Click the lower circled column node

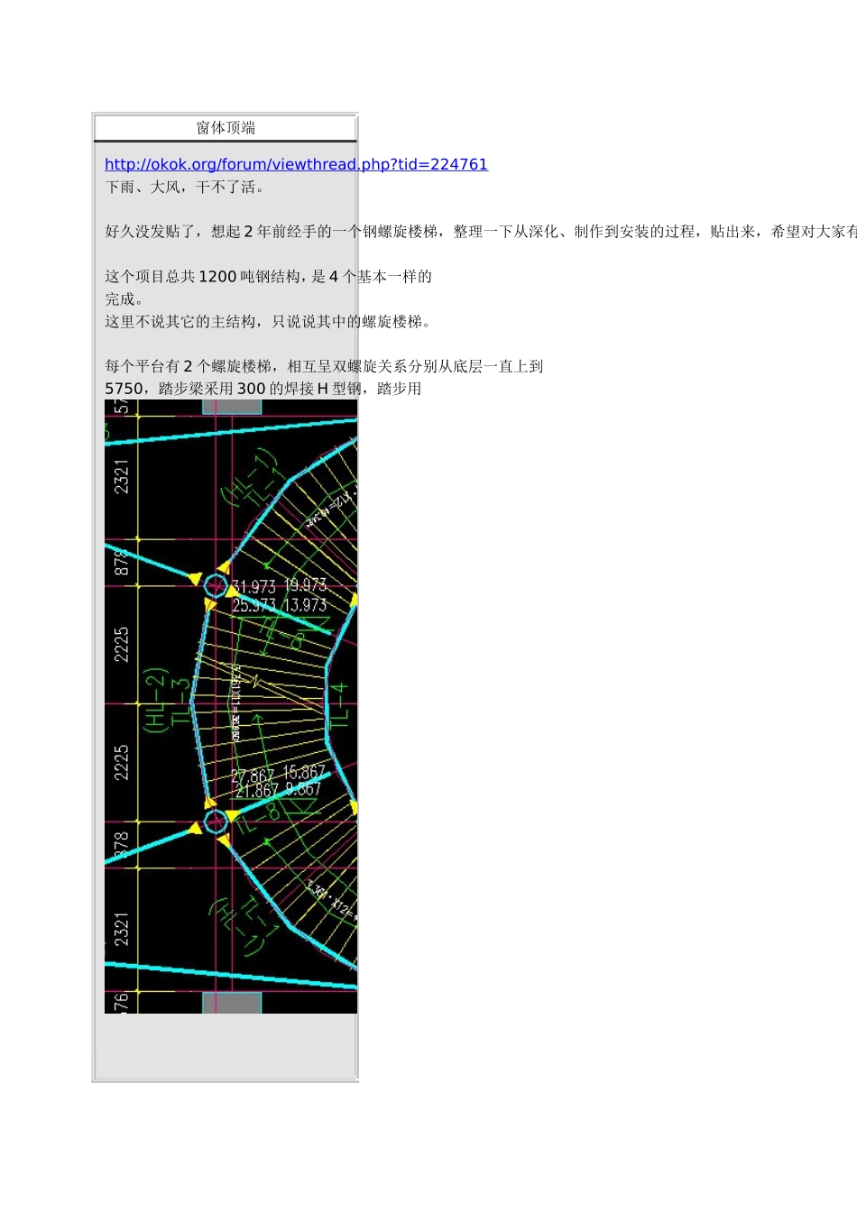pos(216,822)
